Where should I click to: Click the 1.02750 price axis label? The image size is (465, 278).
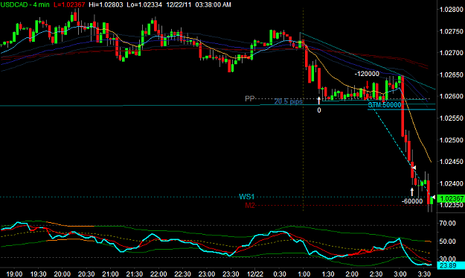(x=451, y=31)
